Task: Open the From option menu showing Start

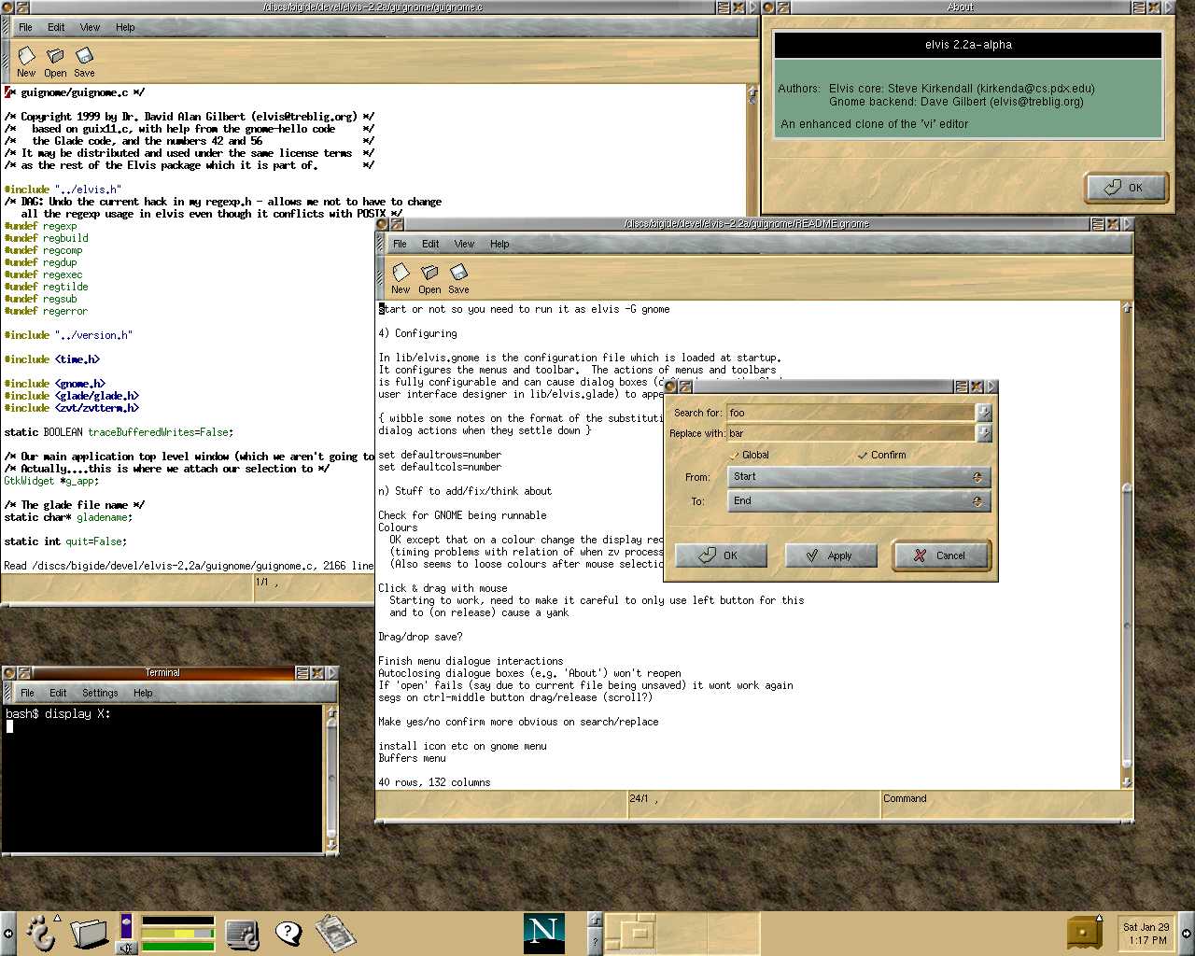Action: (858, 476)
